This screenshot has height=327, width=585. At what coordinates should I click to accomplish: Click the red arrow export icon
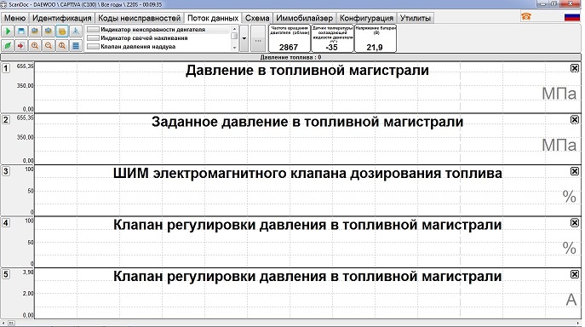point(21,45)
